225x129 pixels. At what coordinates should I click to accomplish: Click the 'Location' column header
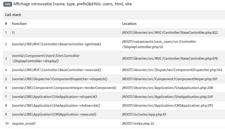(129, 24)
